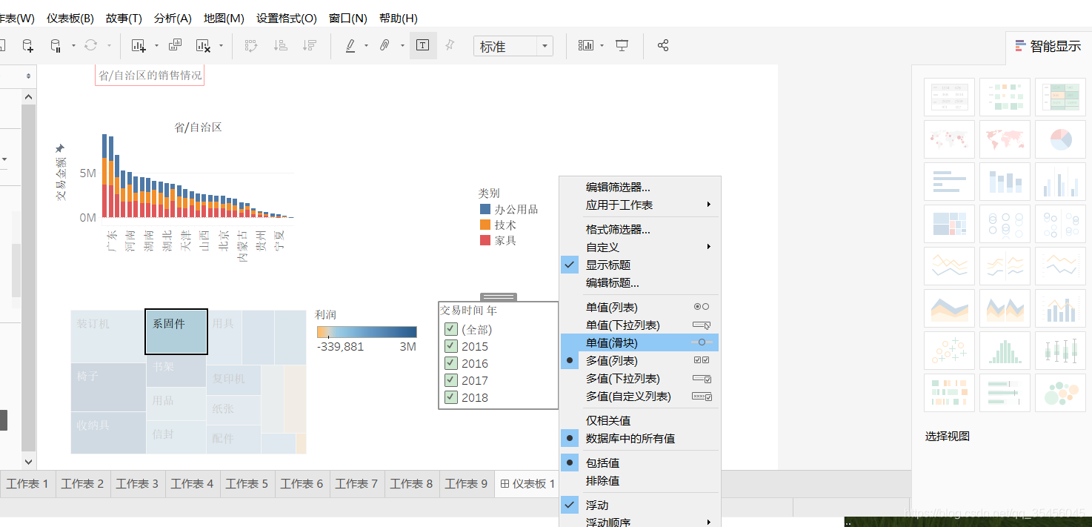This screenshot has height=527, width=1092.
Task: Choose 包括值 radio option
Action: click(639, 463)
